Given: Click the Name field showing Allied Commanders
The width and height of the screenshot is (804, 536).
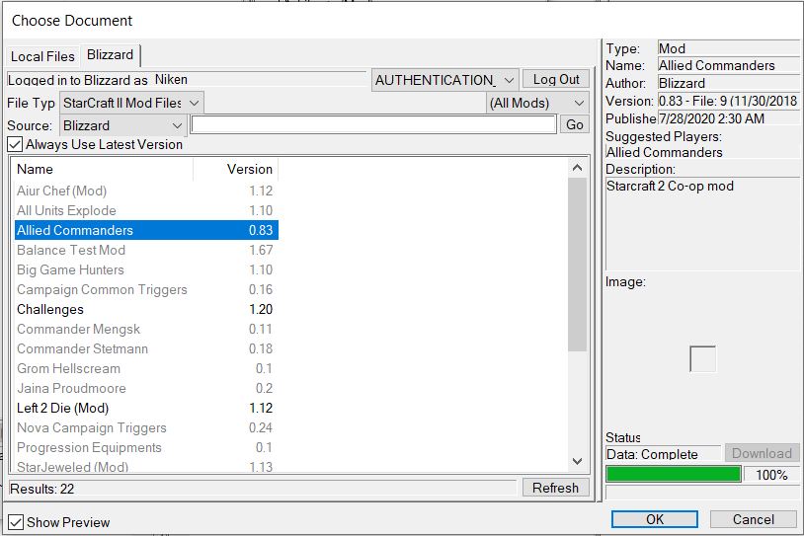Looking at the screenshot, I should (729, 65).
